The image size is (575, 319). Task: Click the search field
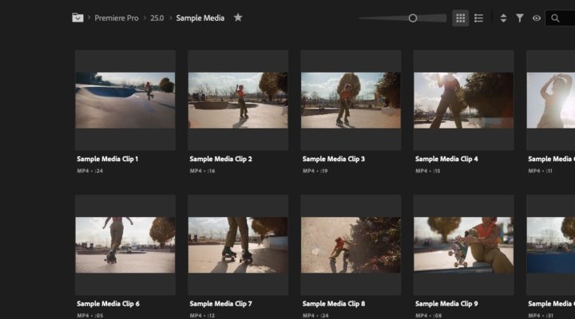point(561,18)
